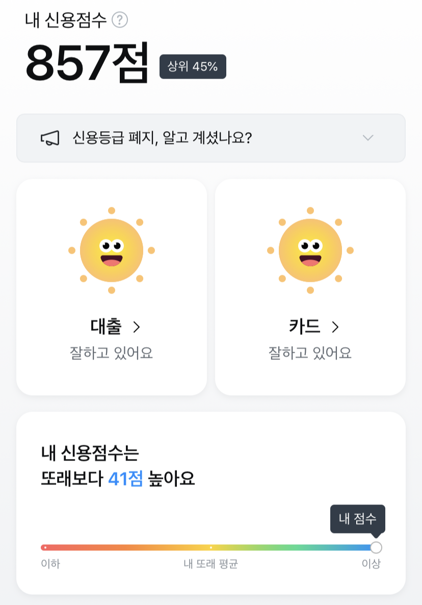Expand the 신용등급 폐지 notice chevron
This screenshot has width=422, height=605.
click(368, 138)
